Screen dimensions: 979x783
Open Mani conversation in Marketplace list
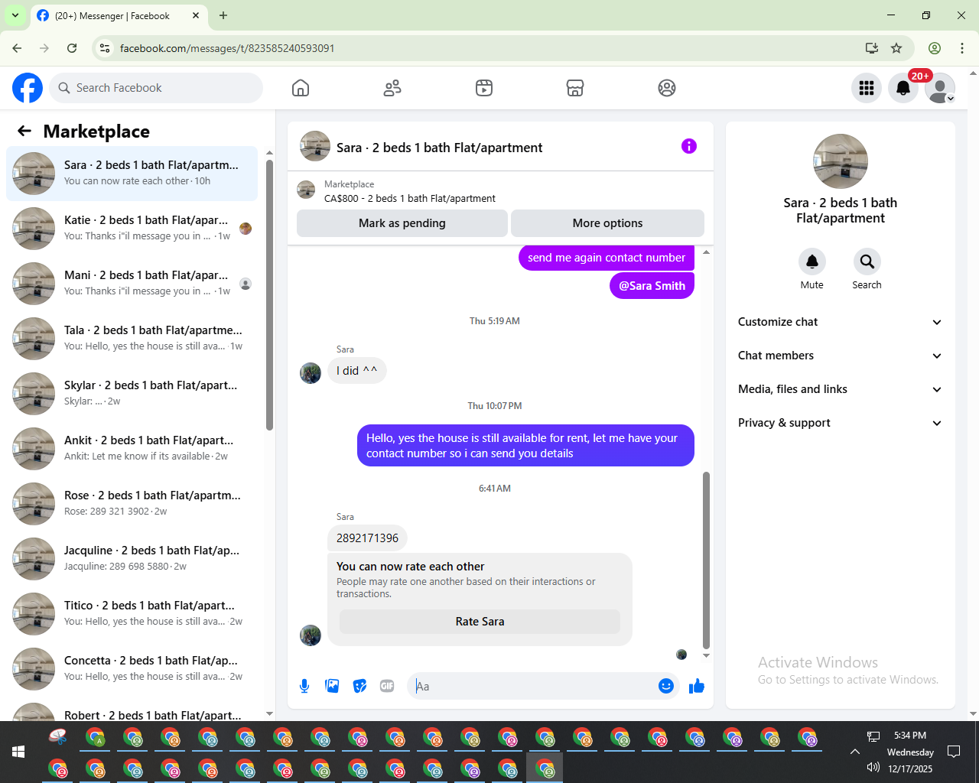pyautogui.click(x=132, y=284)
